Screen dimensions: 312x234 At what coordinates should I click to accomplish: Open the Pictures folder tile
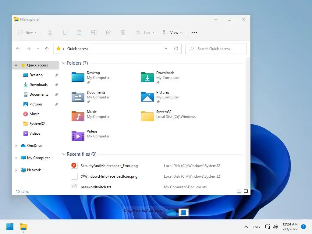point(160,97)
